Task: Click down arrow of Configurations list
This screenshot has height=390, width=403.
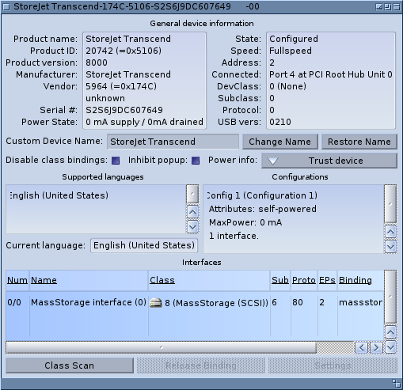Action: click(390, 247)
